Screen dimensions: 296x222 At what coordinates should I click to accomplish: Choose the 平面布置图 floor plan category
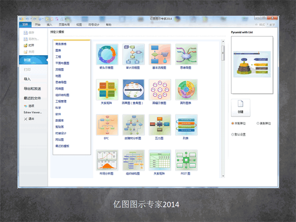point(62,63)
